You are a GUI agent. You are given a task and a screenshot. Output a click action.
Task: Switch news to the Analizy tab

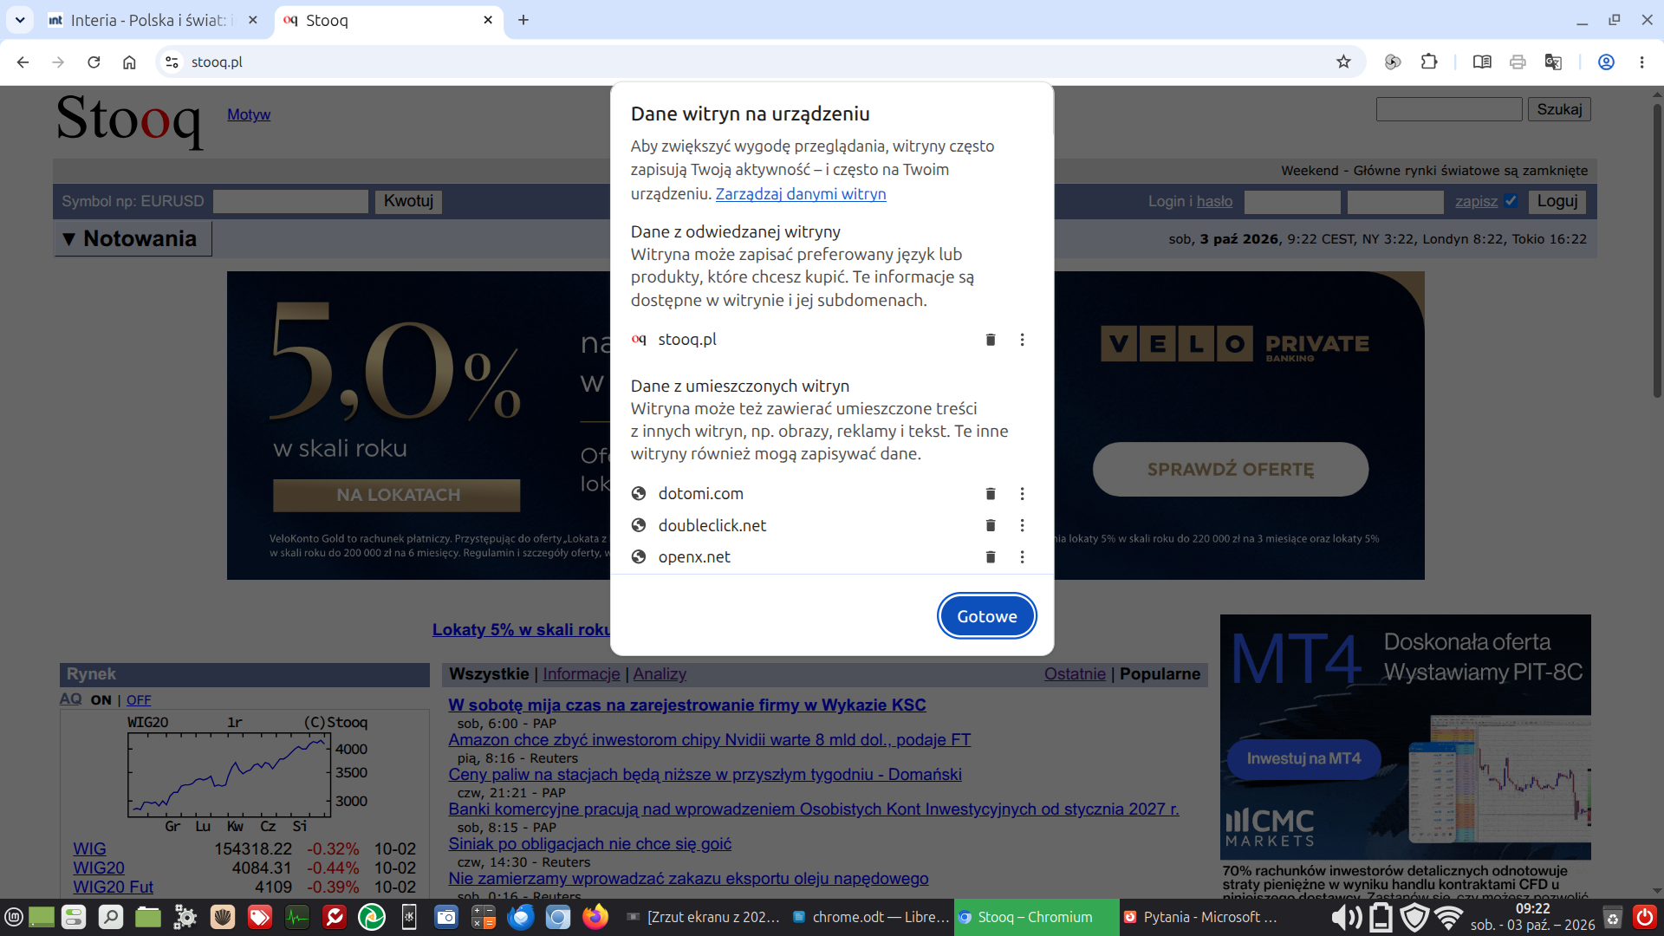[x=660, y=674]
